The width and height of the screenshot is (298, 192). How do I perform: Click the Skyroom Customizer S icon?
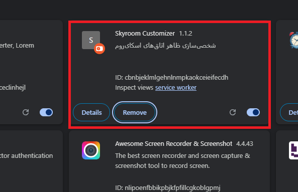[91, 40]
